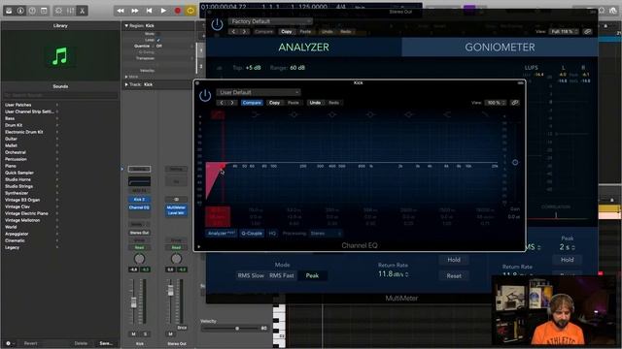
Task: Expand the Track Kick inspector section
Action: click(126, 84)
